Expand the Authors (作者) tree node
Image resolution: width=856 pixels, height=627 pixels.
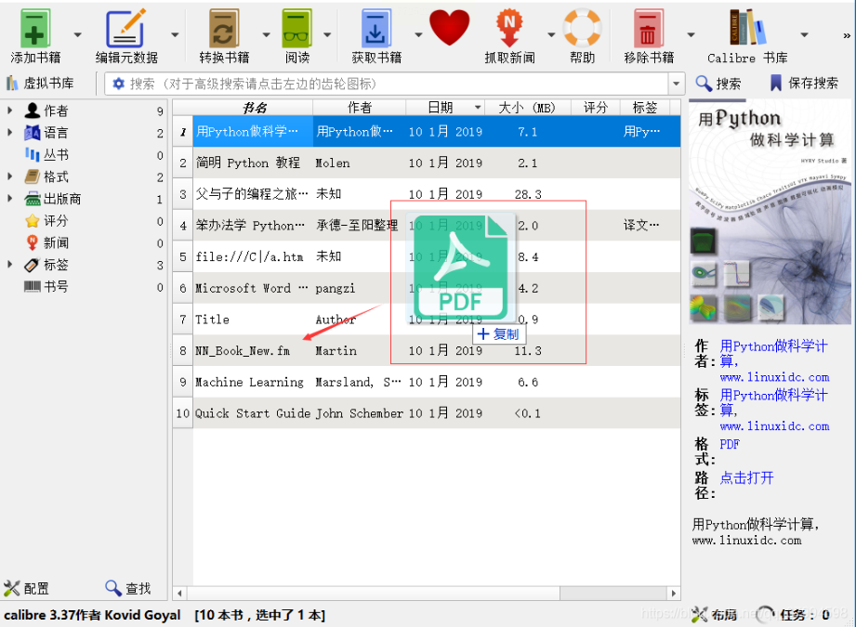point(10,111)
